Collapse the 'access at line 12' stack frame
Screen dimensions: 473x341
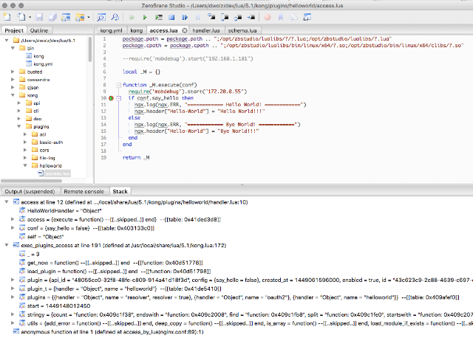pos(7,202)
